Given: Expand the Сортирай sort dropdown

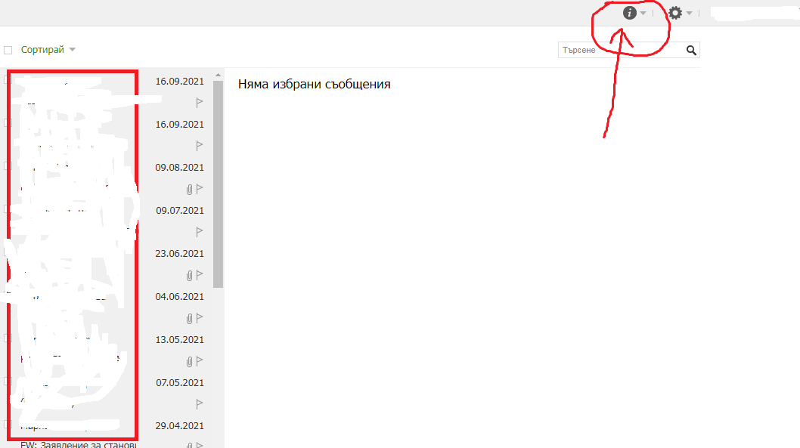Looking at the screenshot, I should coord(72,50).
